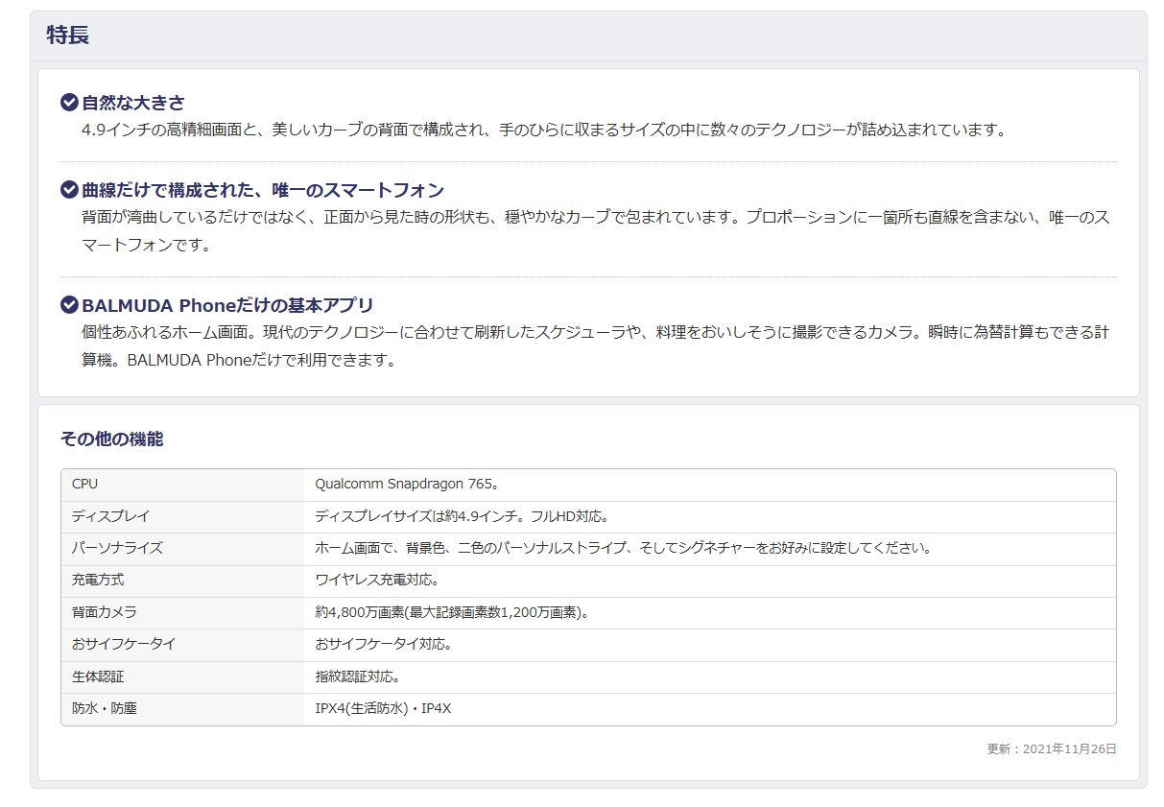Select the 自然な大きさ feature title
Image resolution: width=1164 pixels, height=807 pixels.
pyautogui.click(x=133, y=103)
